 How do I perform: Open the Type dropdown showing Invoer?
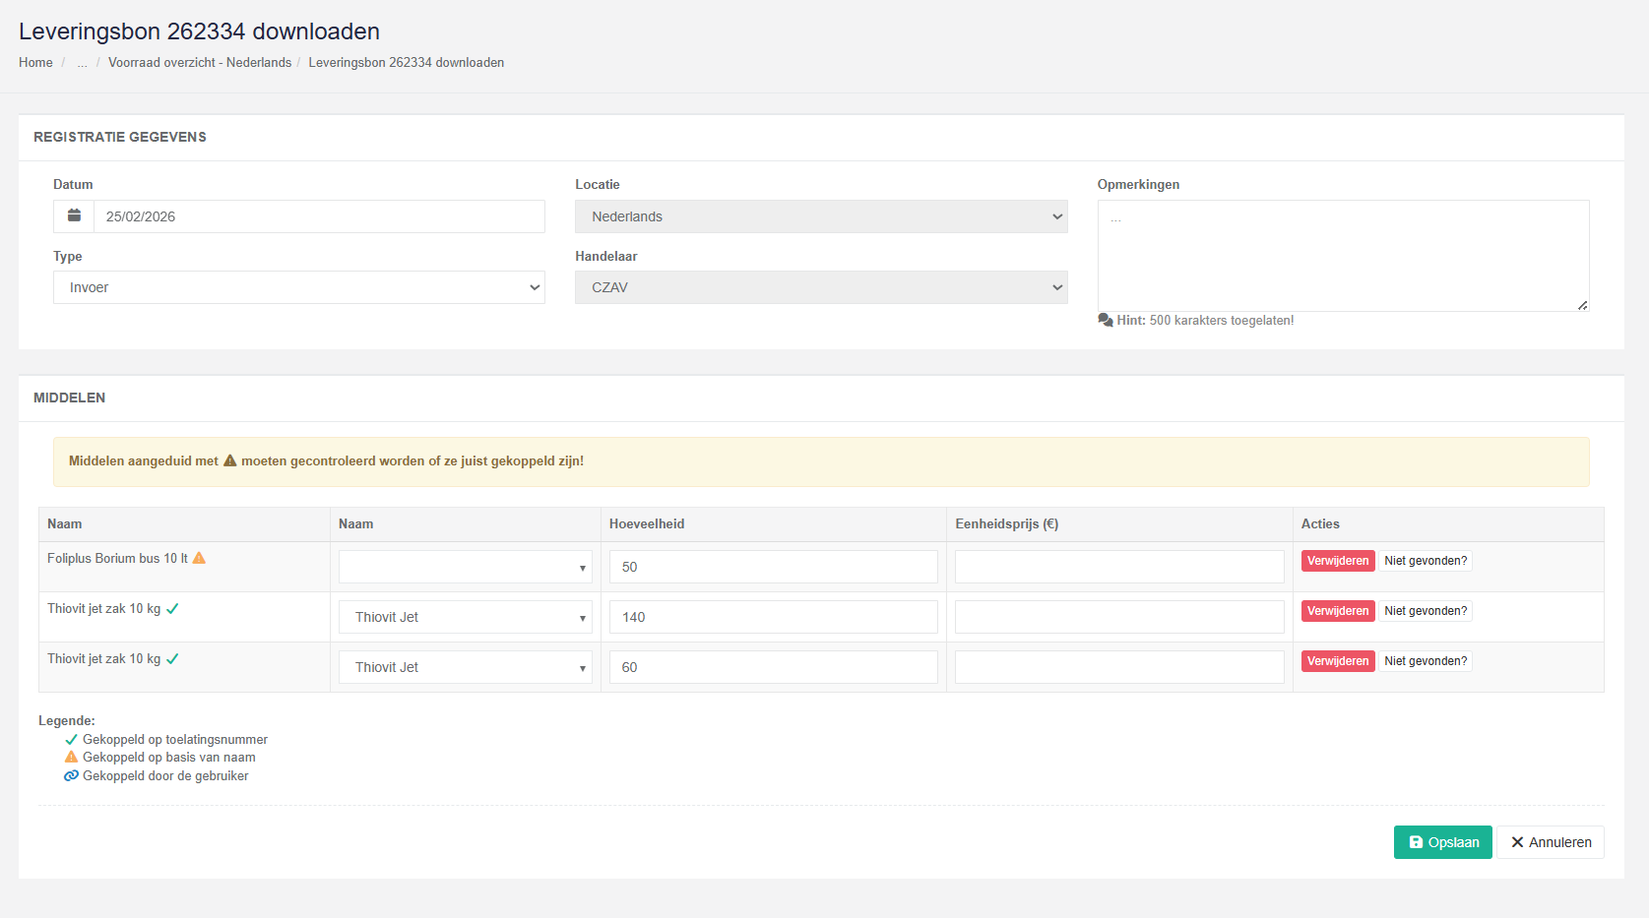pyautogui.click(x=299, y=287)
